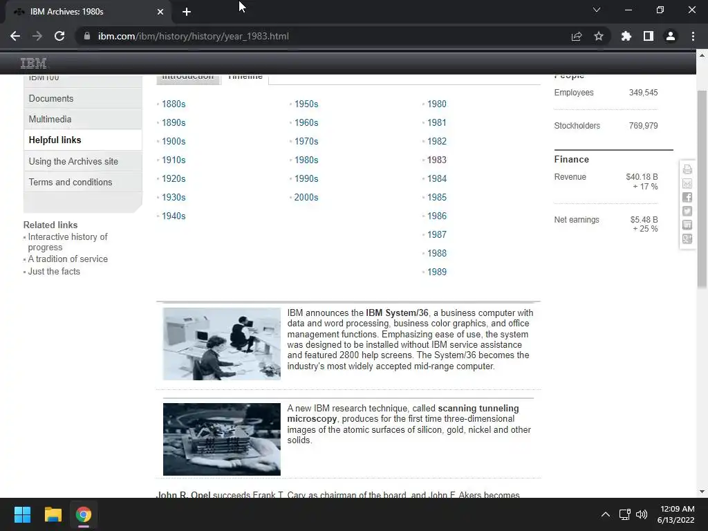Open Interactive history of progress link
The height and width of the screenshot is (531, 708).
(68, 242)
